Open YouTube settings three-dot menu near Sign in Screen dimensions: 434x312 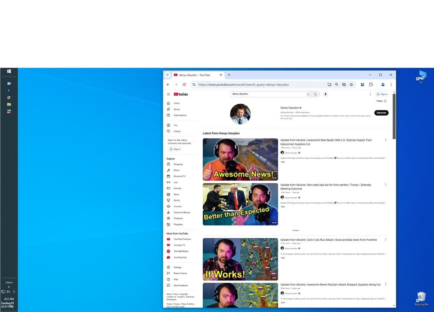[370, 94]
